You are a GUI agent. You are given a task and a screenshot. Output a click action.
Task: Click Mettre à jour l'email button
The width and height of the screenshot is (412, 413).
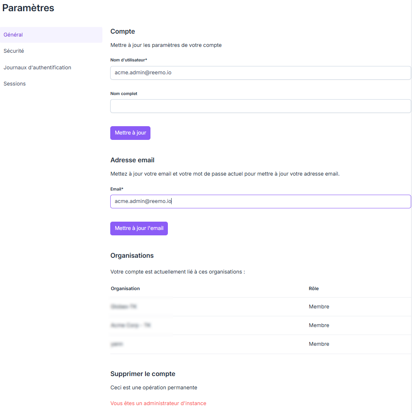coord(139,228)
